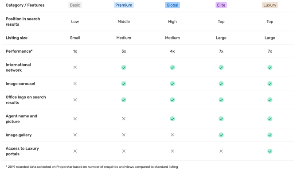Click the Performance row label
297x170 pixels.
(19, 51)
